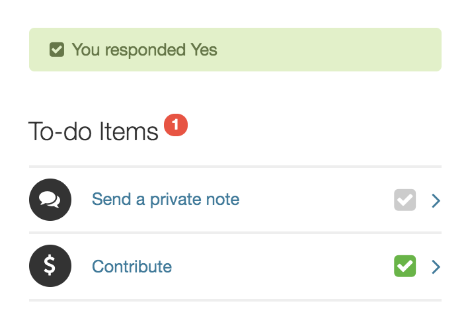The image size is (468, 328).
Task: Click the red notification badge showing 1
Action: tap(176, 125)
